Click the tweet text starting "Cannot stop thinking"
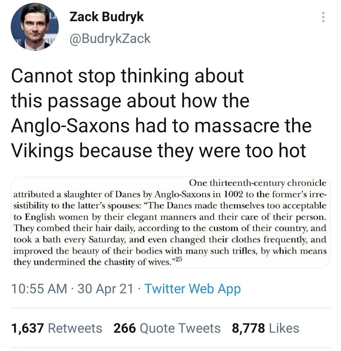341x351 pixels. (127, 76)
